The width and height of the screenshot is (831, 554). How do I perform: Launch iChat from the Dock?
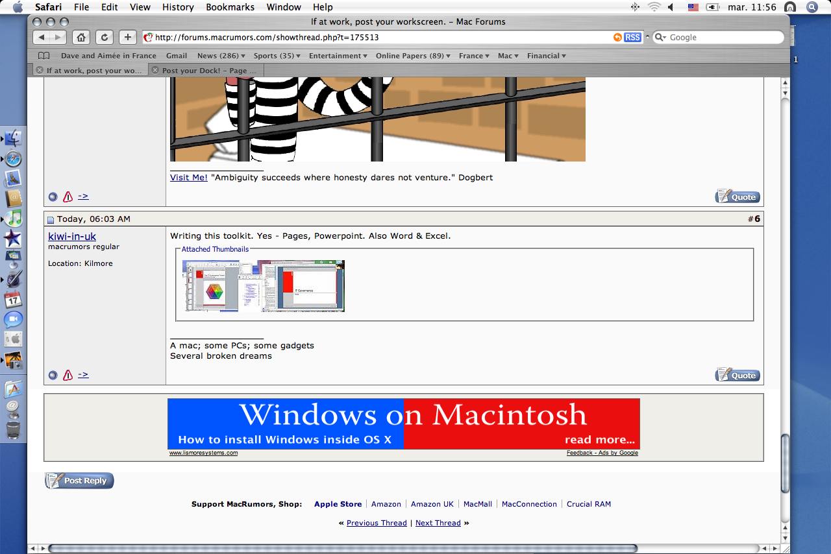coord(14,319)
